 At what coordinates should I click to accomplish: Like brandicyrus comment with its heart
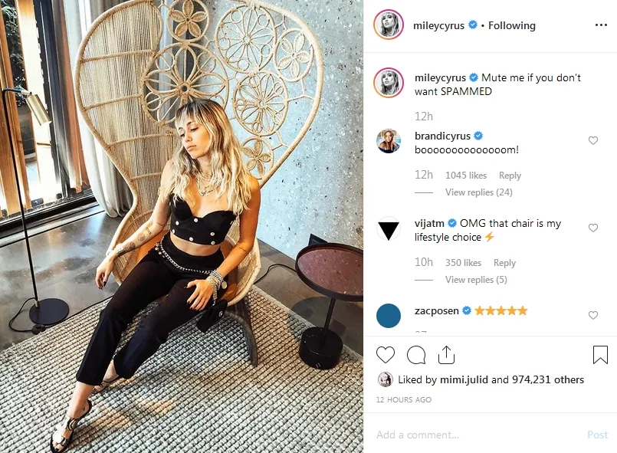click(593, 140)
